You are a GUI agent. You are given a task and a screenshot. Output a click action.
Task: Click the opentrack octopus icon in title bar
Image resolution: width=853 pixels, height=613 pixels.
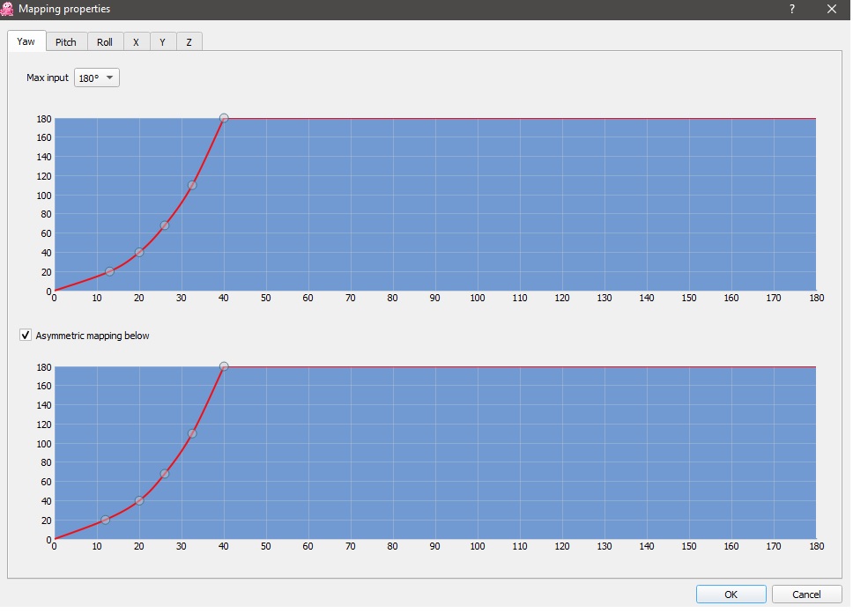point(7,9)
